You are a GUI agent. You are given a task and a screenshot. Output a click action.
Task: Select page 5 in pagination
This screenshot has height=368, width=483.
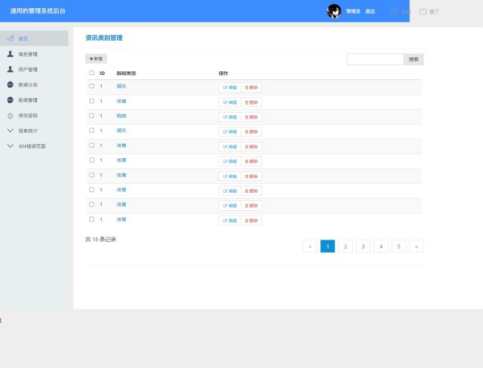[398, 246]
